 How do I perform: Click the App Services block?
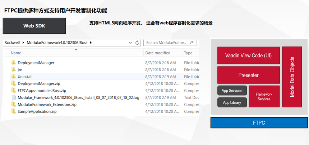(x=232, y=91)
